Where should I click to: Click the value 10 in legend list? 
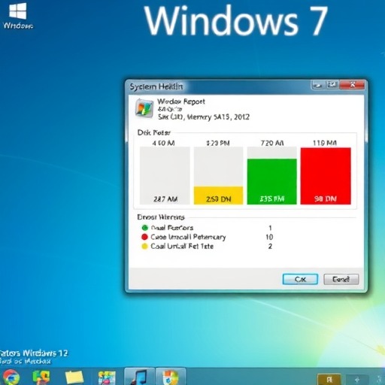click(269, 237)
